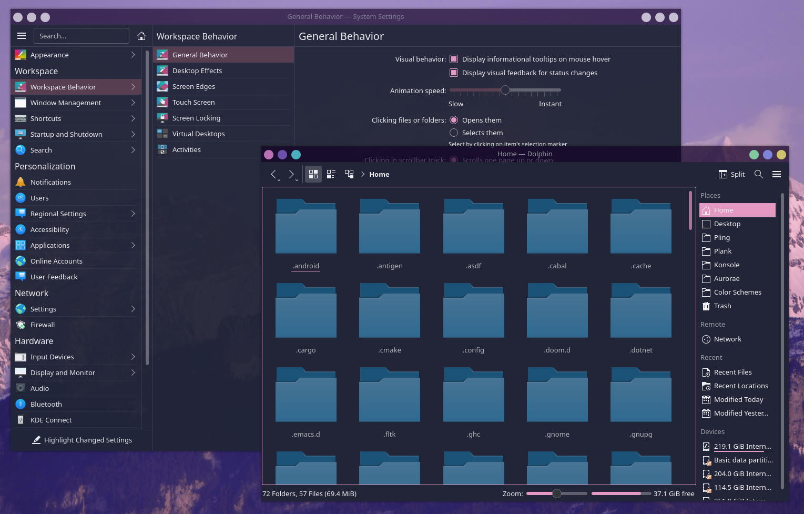This screenshot has width=804, height=514.
Task: Open Recent Locations in Places panel
Action: pos(737,386)
